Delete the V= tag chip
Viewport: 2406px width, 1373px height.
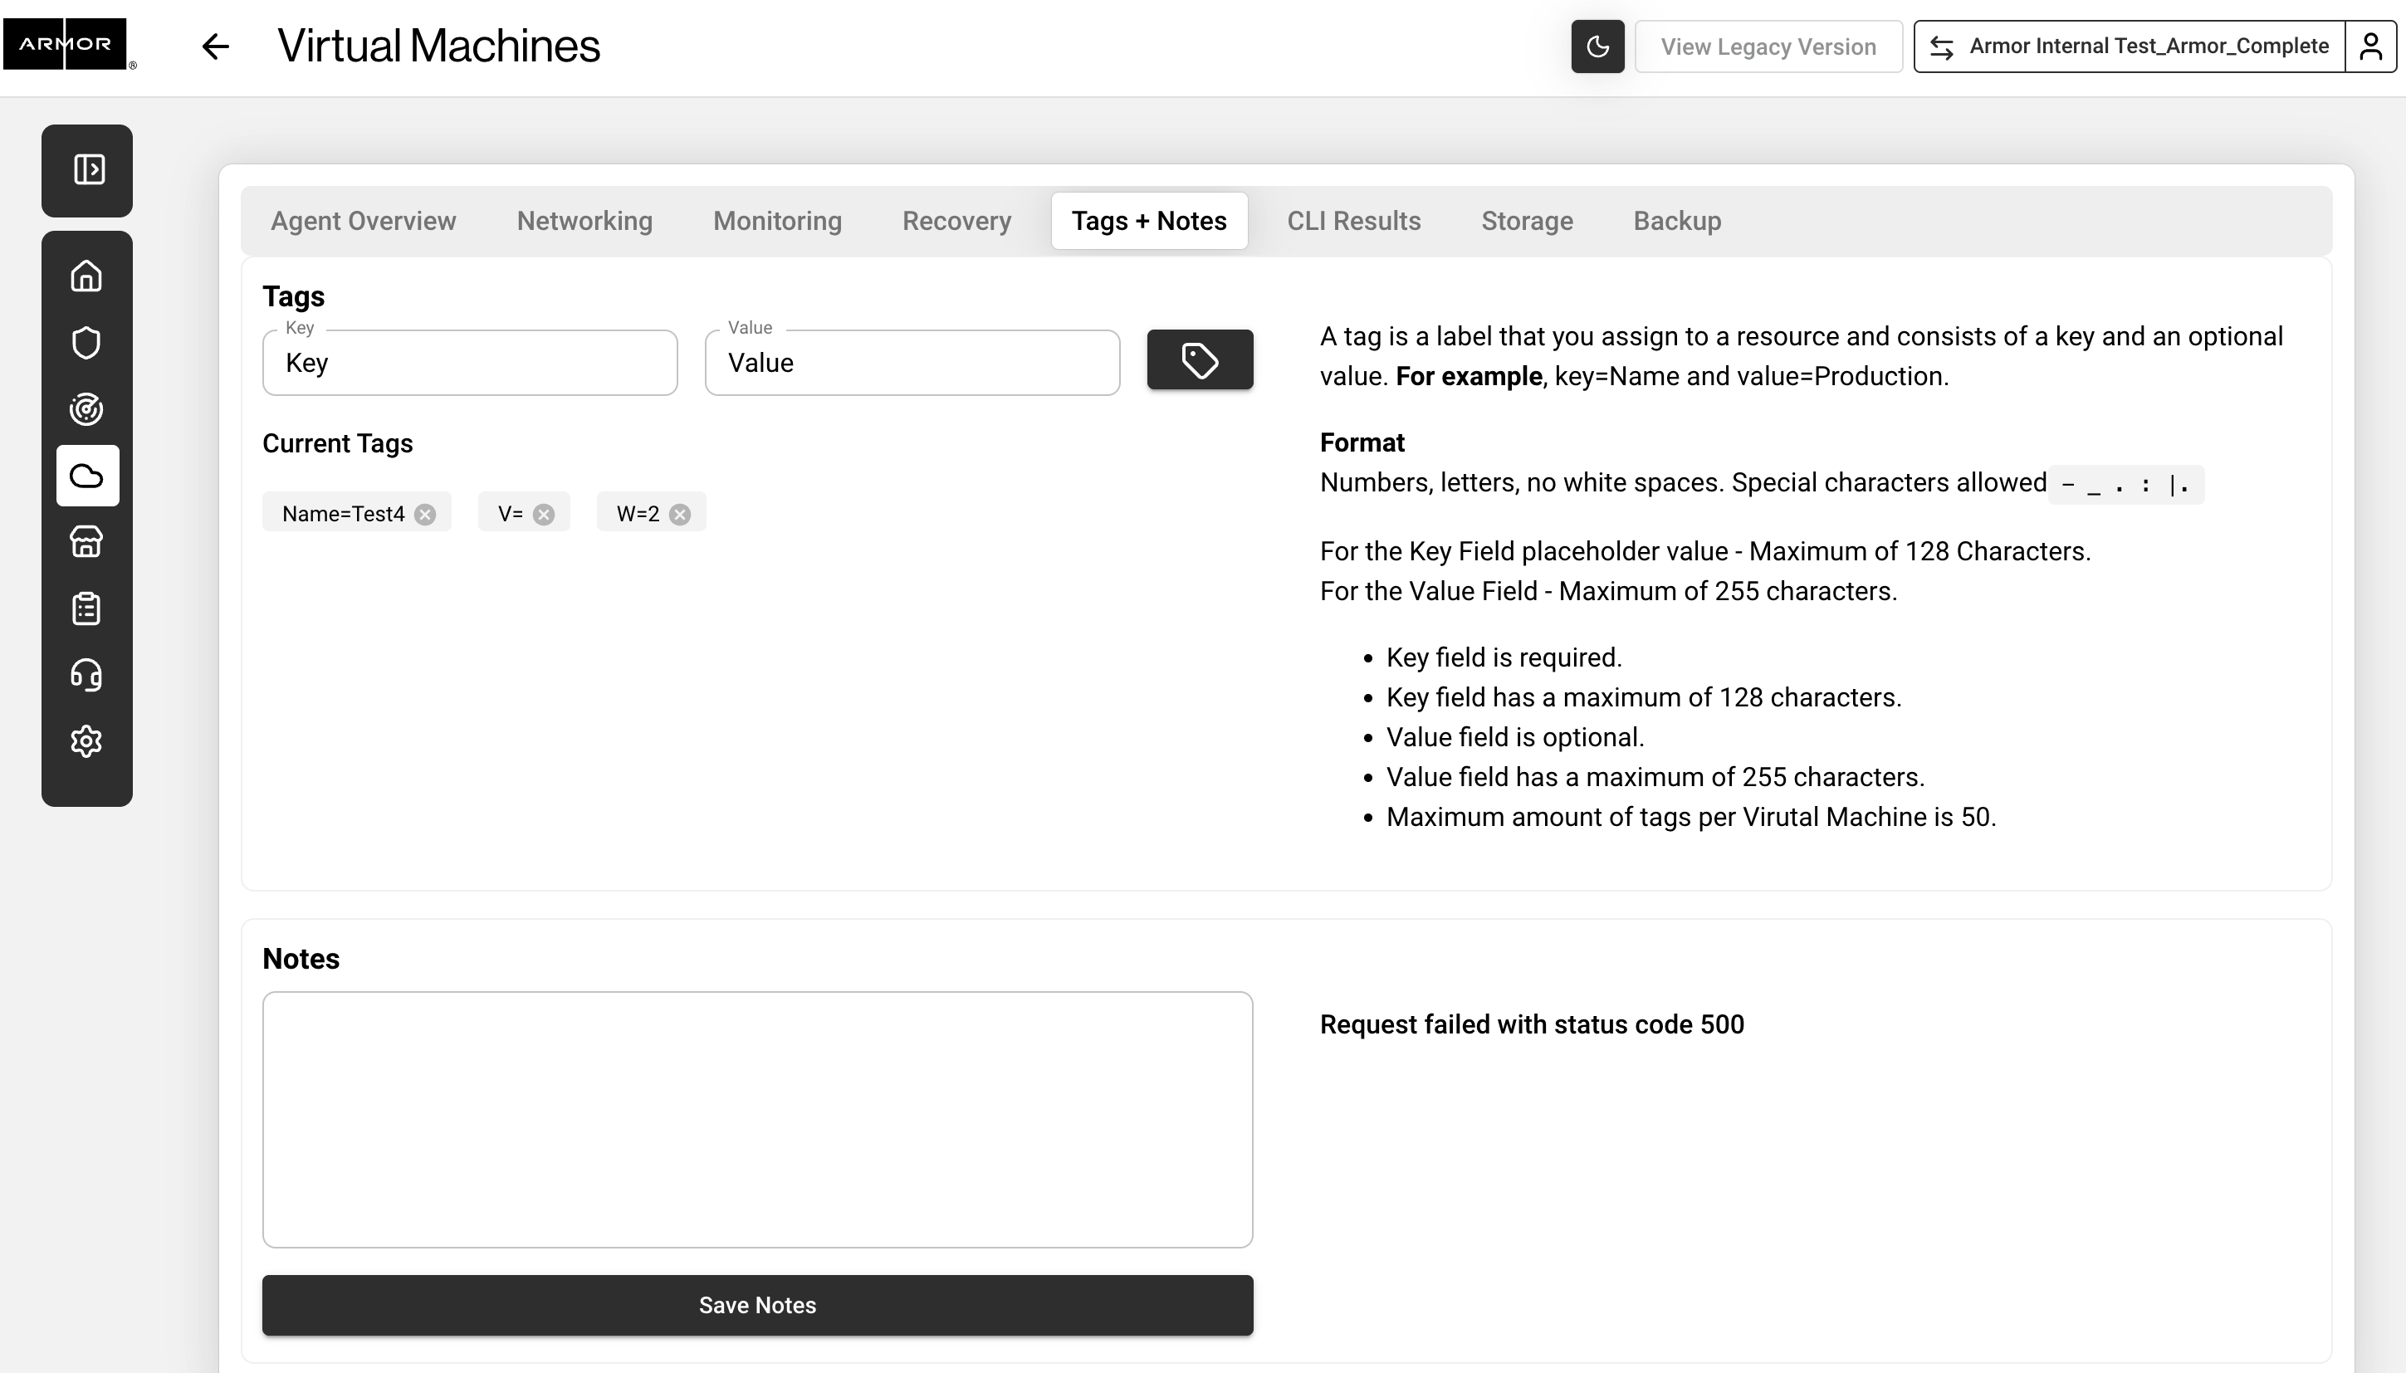[543, 514]
